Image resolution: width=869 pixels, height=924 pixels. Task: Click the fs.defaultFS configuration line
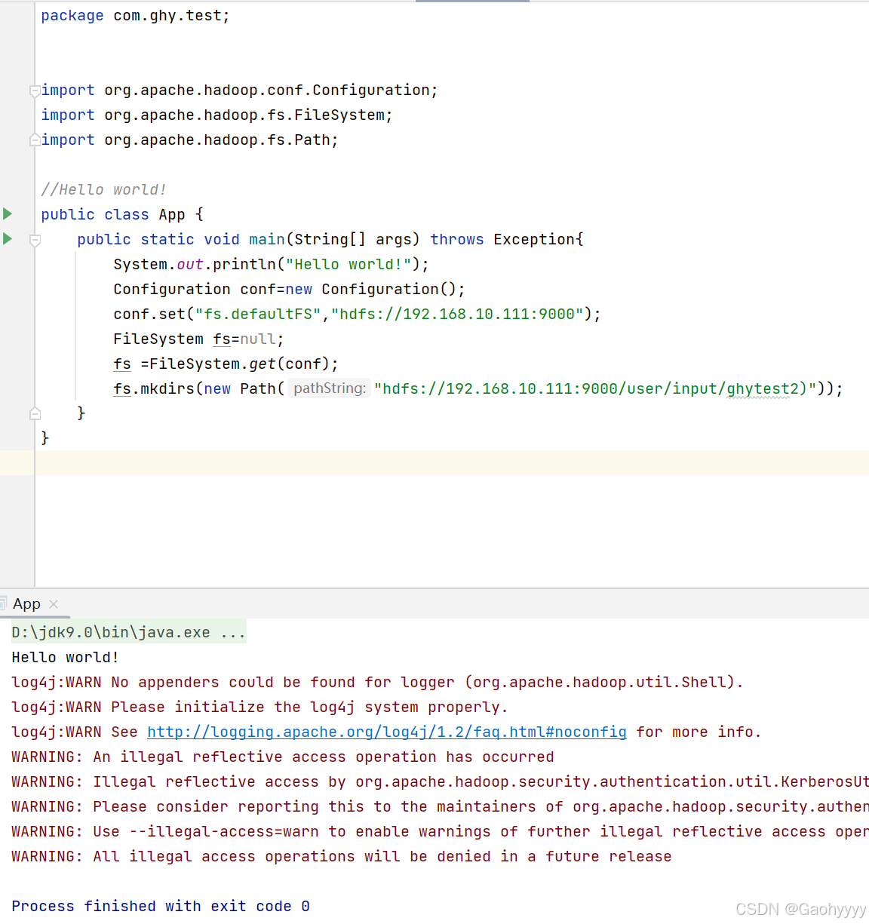tap(356, 314)
